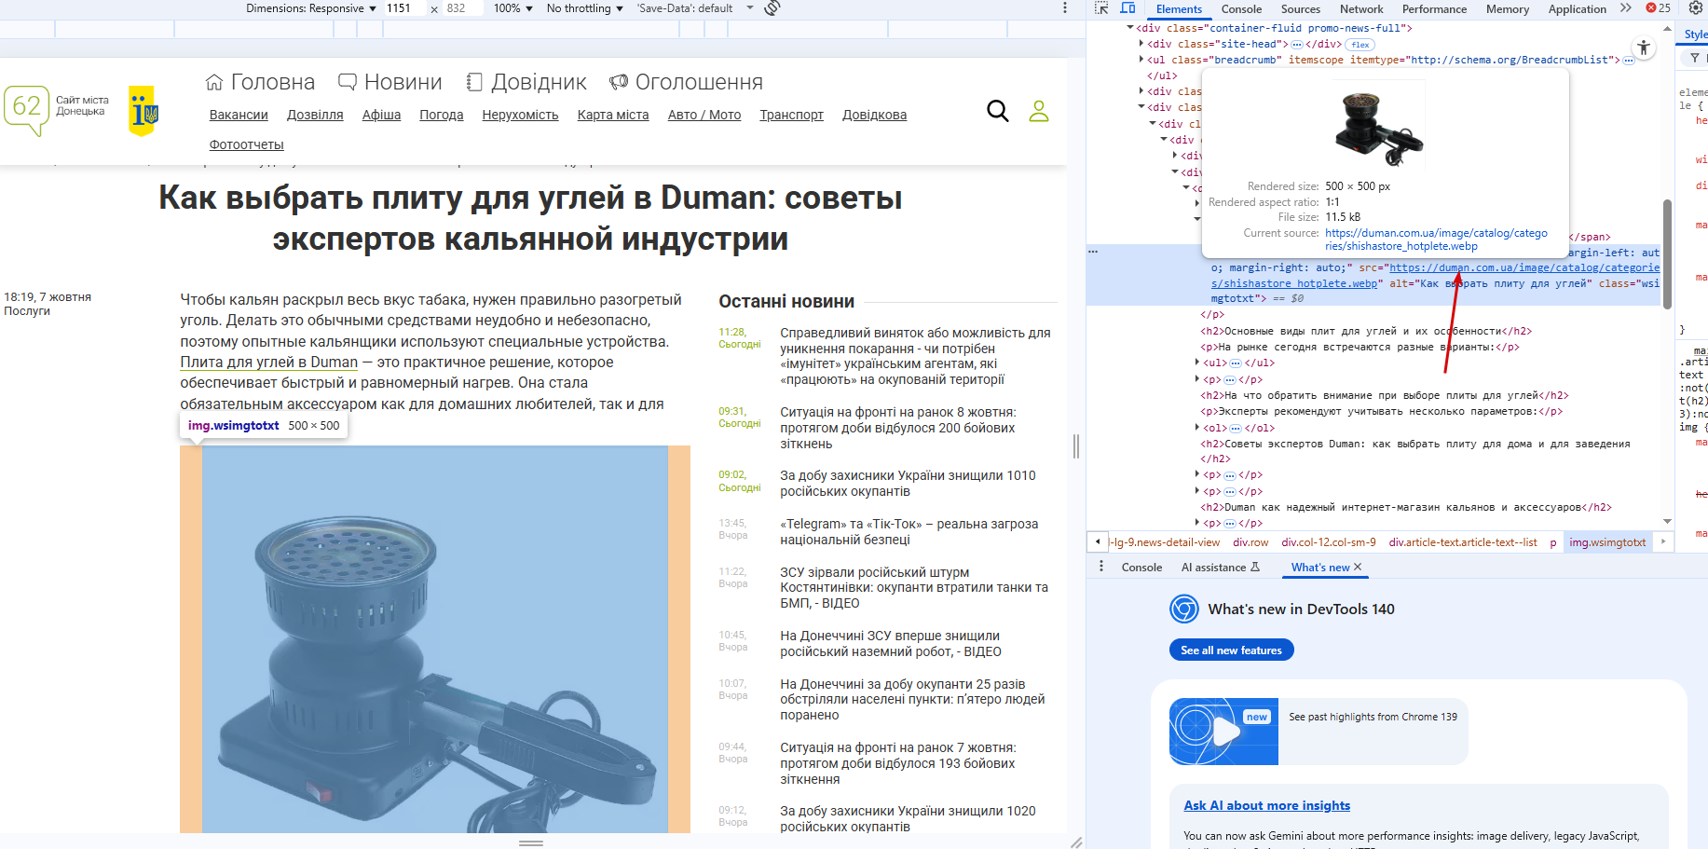Image resolution: width=1708 pixels, height=849 pixels.
Task: Show more DevTools tabs chevron
Action: (x=1626, y=8)
